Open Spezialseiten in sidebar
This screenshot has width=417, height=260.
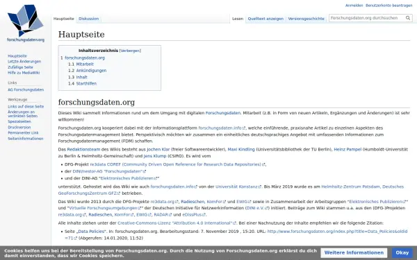19,121
